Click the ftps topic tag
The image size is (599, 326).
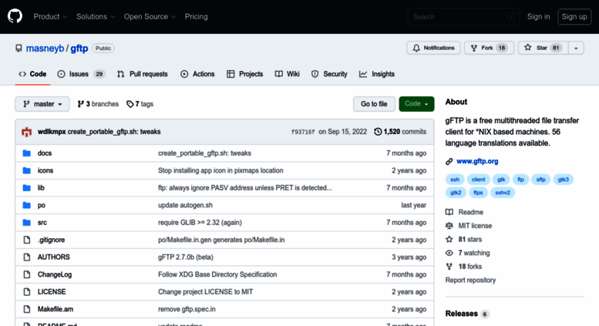pyautogui.click(x=478, y=193)
